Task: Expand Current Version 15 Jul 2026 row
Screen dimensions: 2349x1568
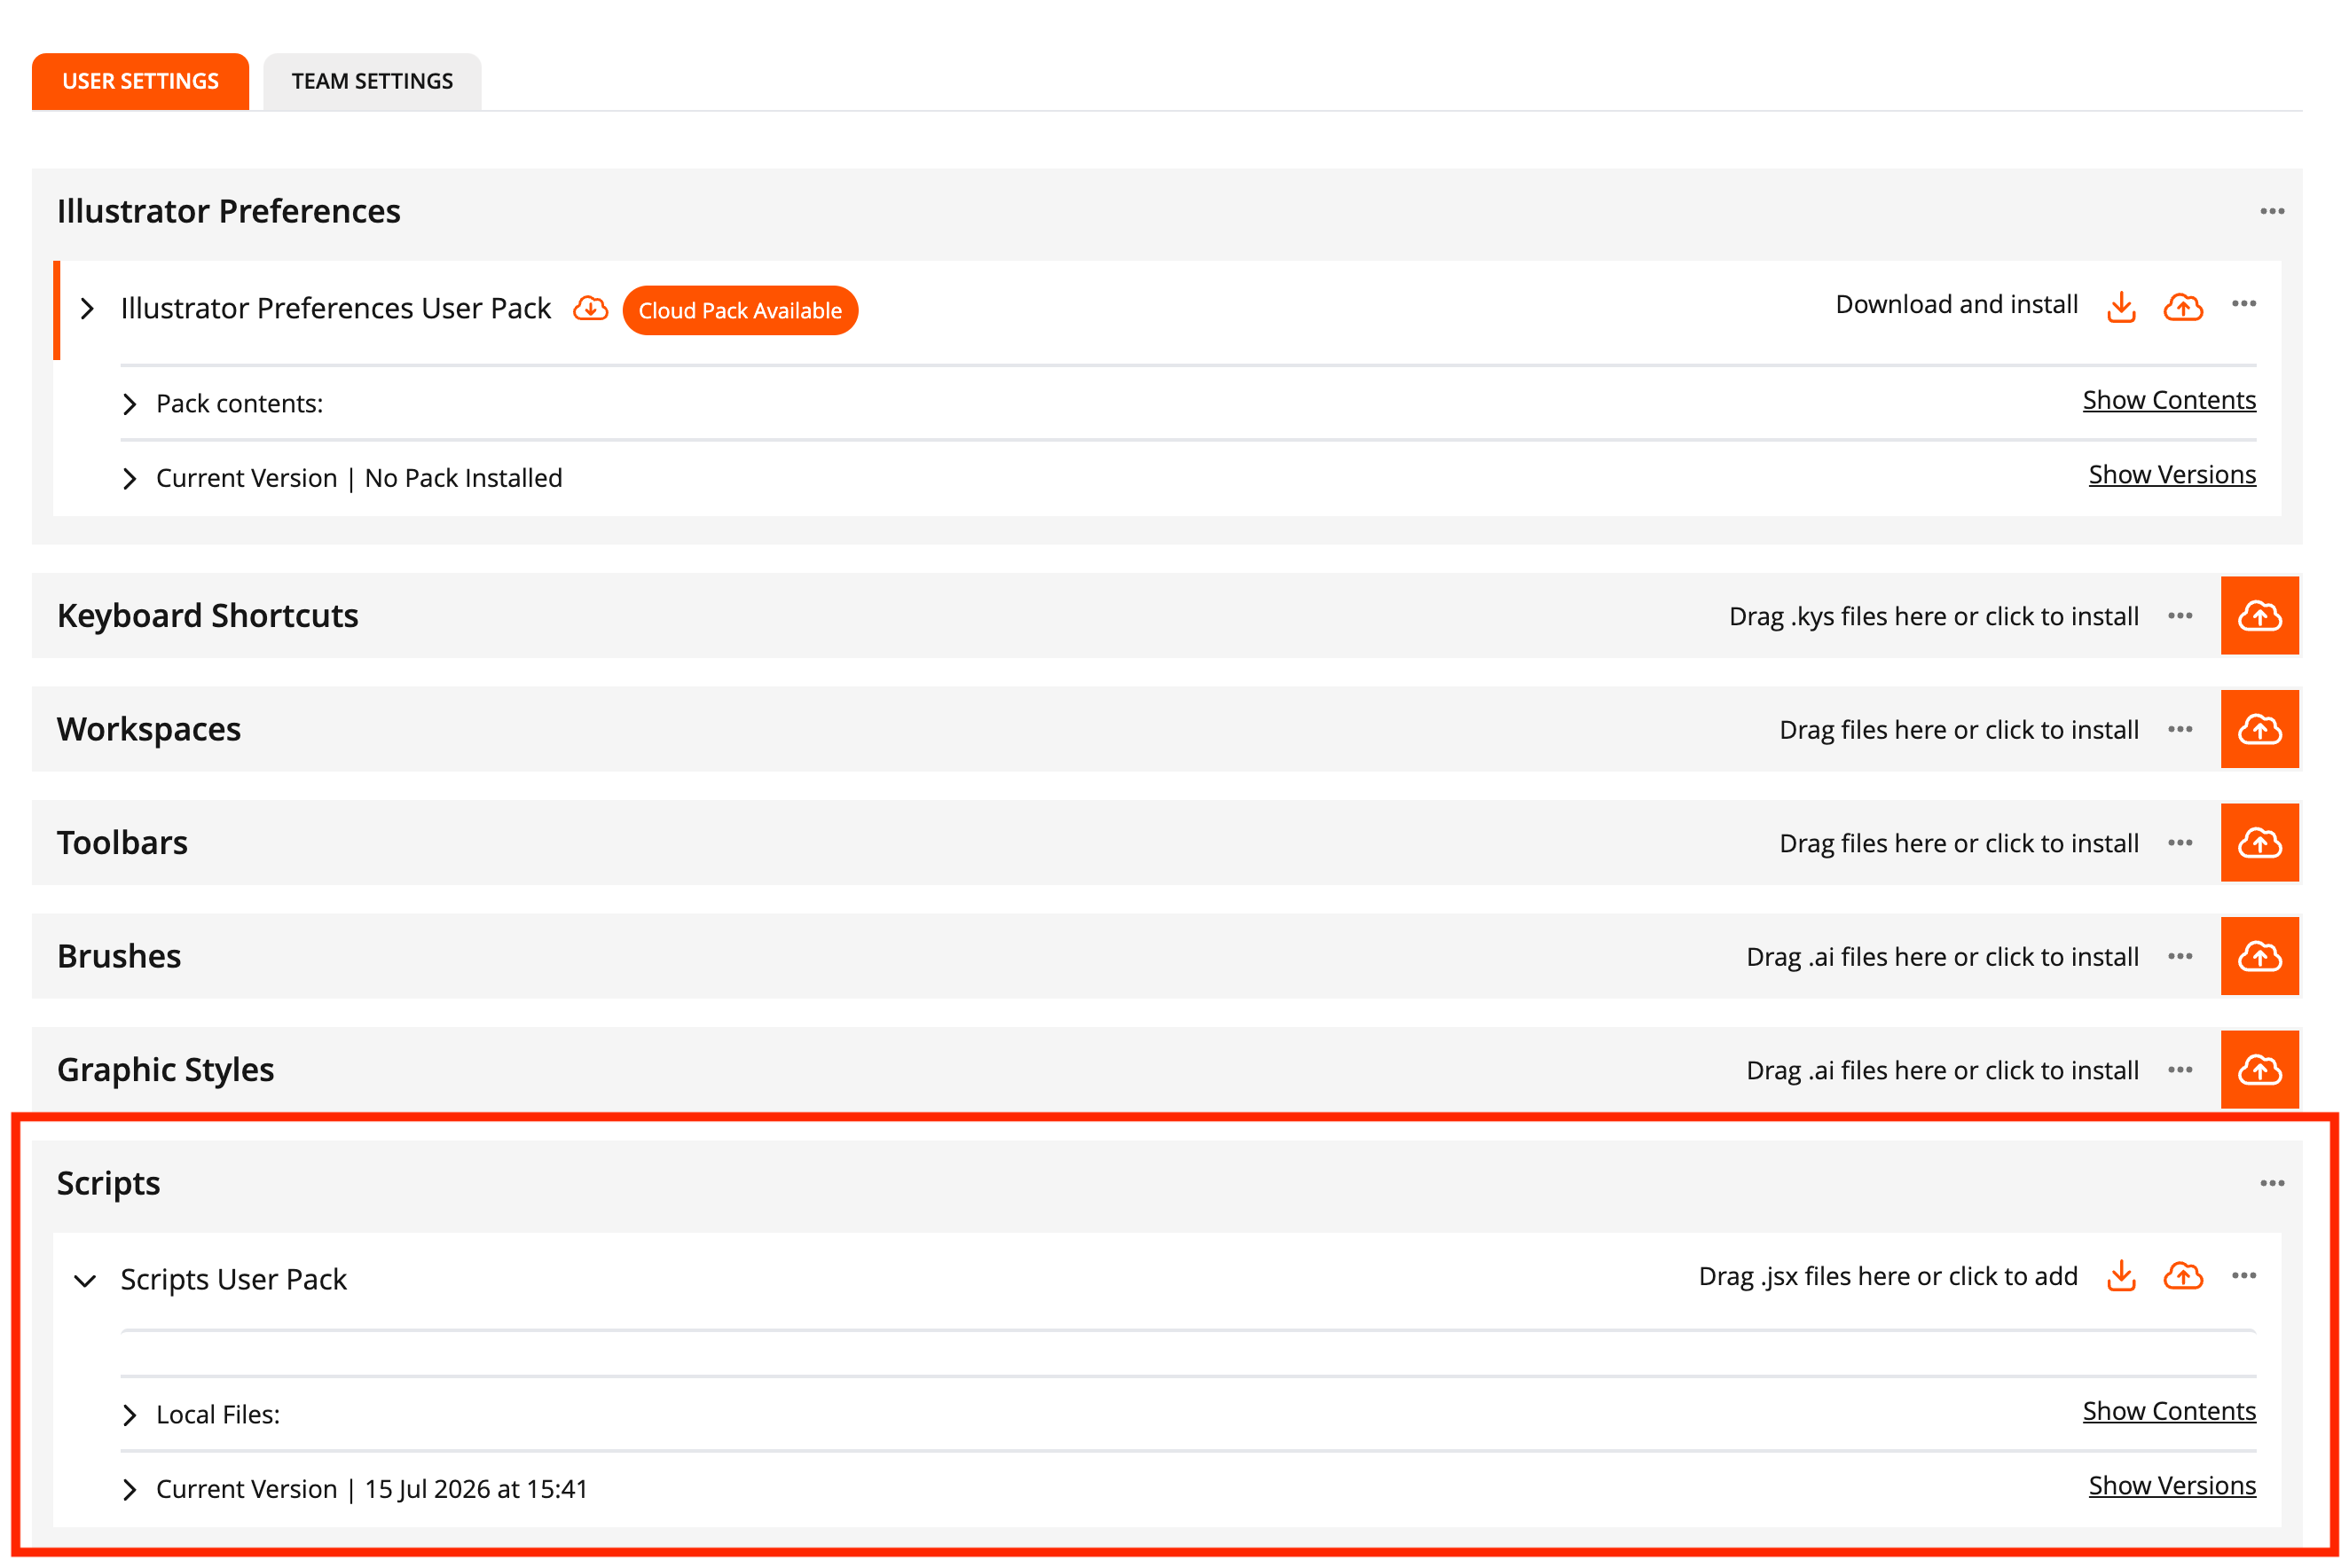Action: click(x=129, y=1490)
